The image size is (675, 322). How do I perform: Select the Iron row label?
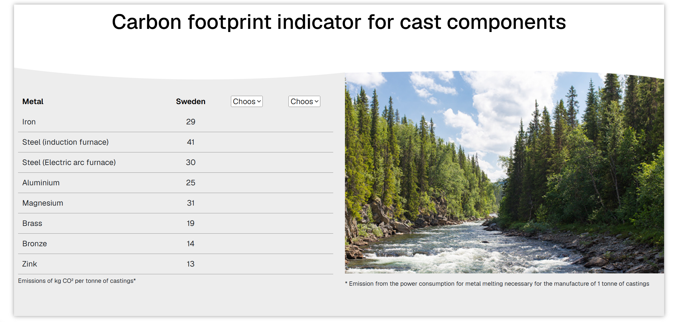click(x=29, y=122)
